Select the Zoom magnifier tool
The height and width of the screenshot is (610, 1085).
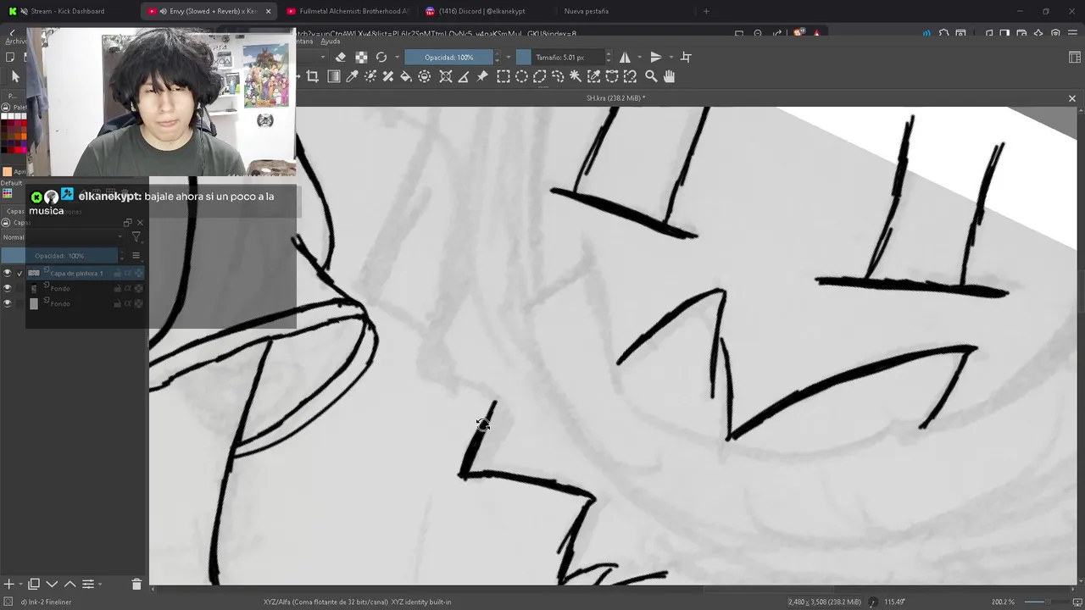651,76
